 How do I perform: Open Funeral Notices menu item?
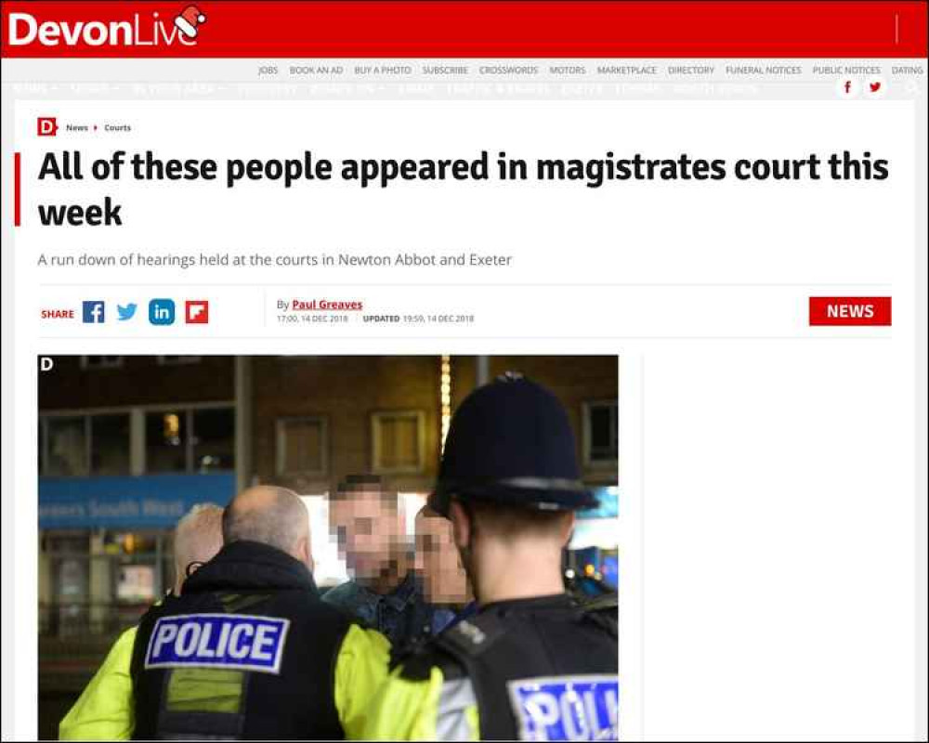pyautogui.click(x=763, y=70)
